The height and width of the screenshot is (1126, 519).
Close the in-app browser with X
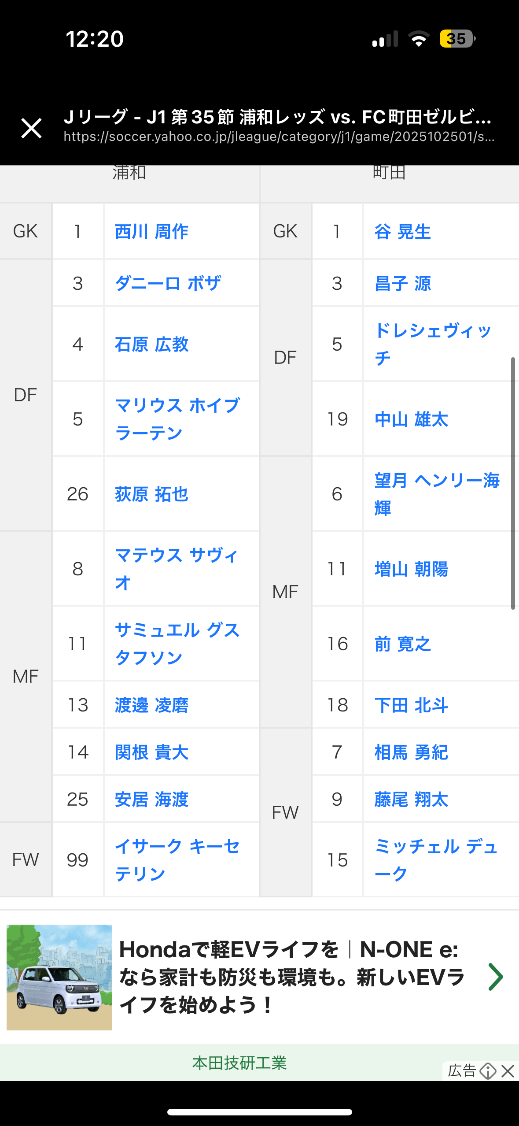tap(31, 128)
